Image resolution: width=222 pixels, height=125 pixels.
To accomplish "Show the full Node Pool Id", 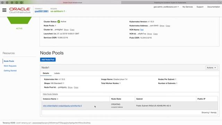I will tap(70, 87).
